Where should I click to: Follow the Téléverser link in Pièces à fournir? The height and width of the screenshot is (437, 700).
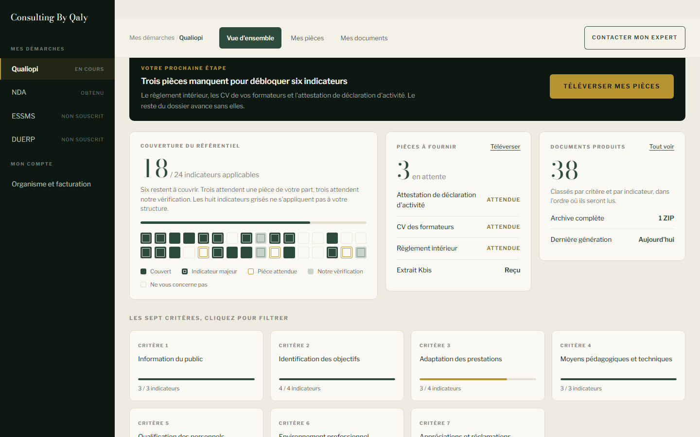click(505, 147)
